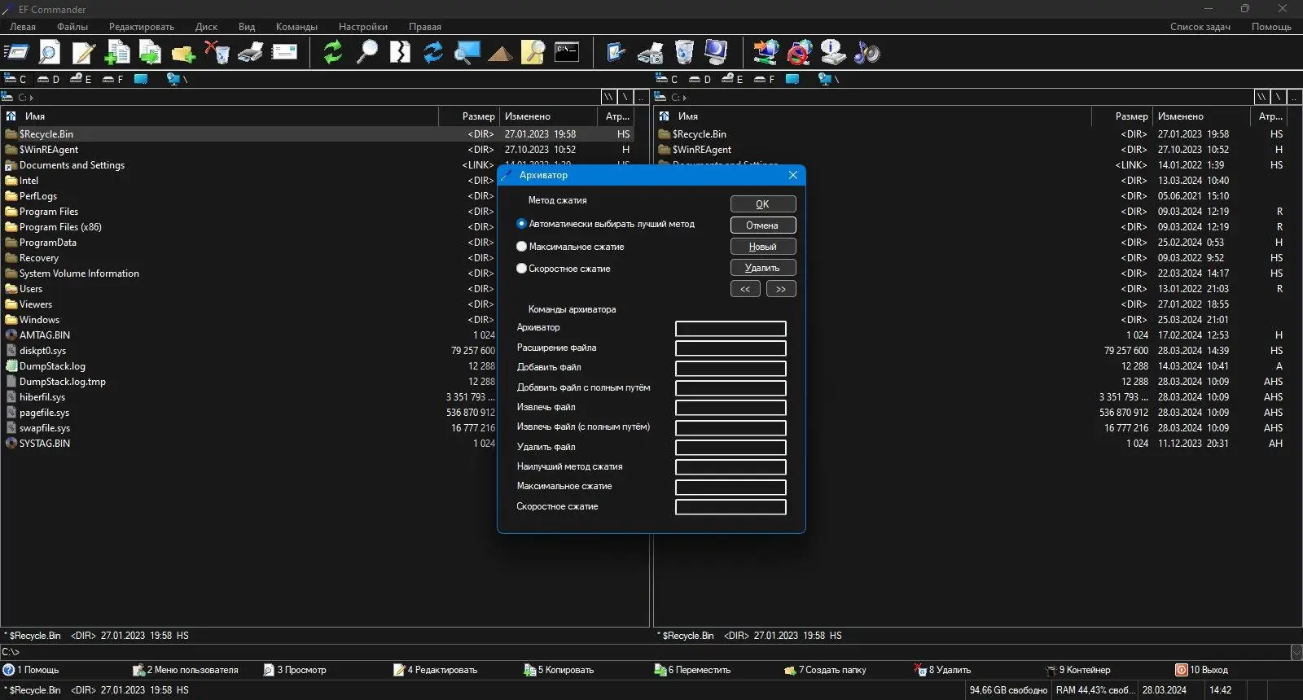
Task: Click the 'Отмена' button in the dialog
Action: pyautogui.click(x=762, y=225)
